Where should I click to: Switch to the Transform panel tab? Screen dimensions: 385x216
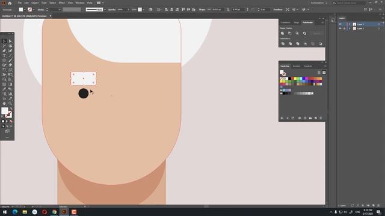[x=285, y=23]
